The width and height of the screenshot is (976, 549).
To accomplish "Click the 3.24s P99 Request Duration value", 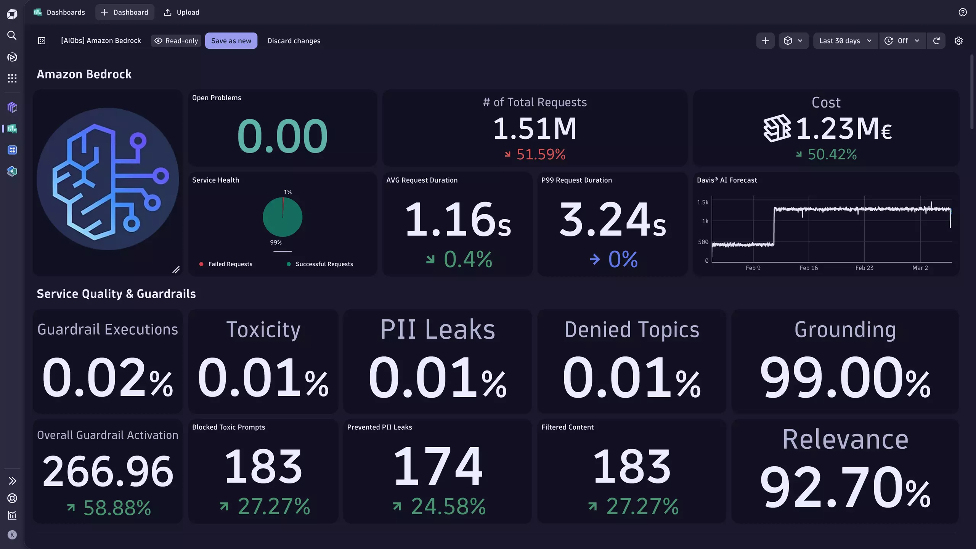I will click(x=613, y=219).
